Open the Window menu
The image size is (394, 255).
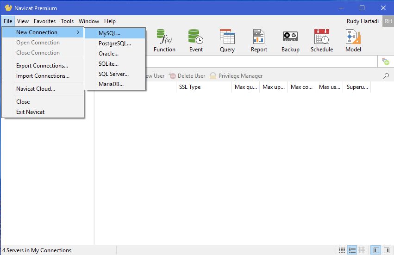click(x=89, y=21)
